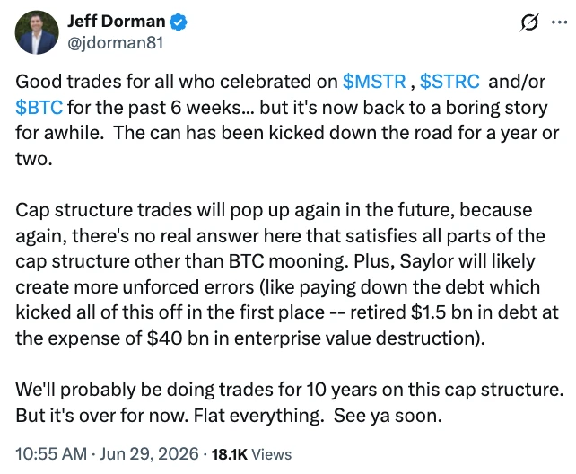Screen dimensions: 576x474
Task: Open the $MSTR cashtag link
Action: point(374,82)
